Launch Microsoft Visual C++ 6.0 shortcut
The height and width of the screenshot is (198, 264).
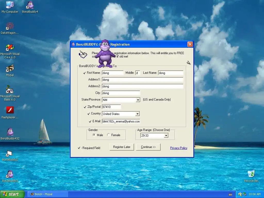pyautogui.click(x=10, y=51)
